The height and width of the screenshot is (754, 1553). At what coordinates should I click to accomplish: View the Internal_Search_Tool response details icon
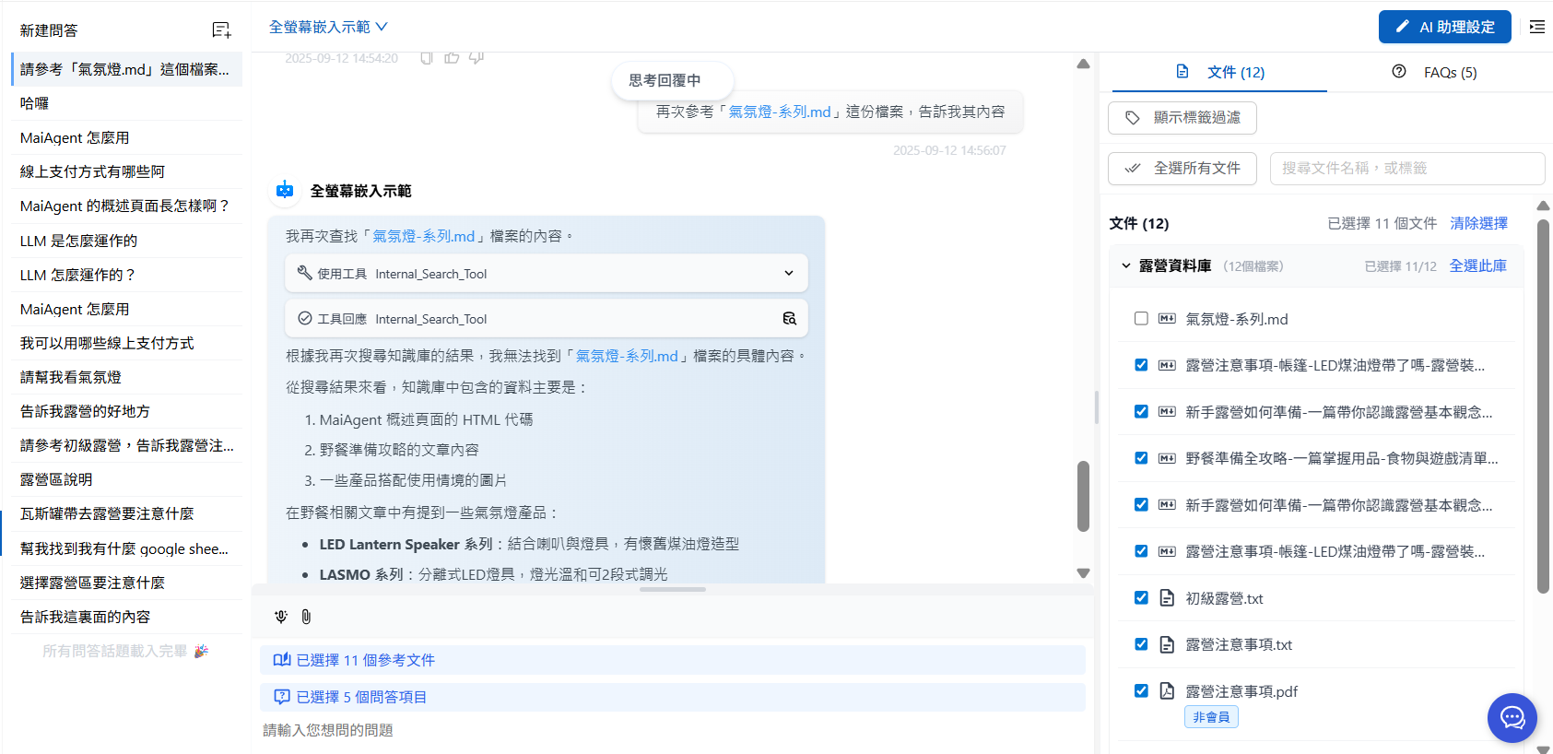pos(789,319)
